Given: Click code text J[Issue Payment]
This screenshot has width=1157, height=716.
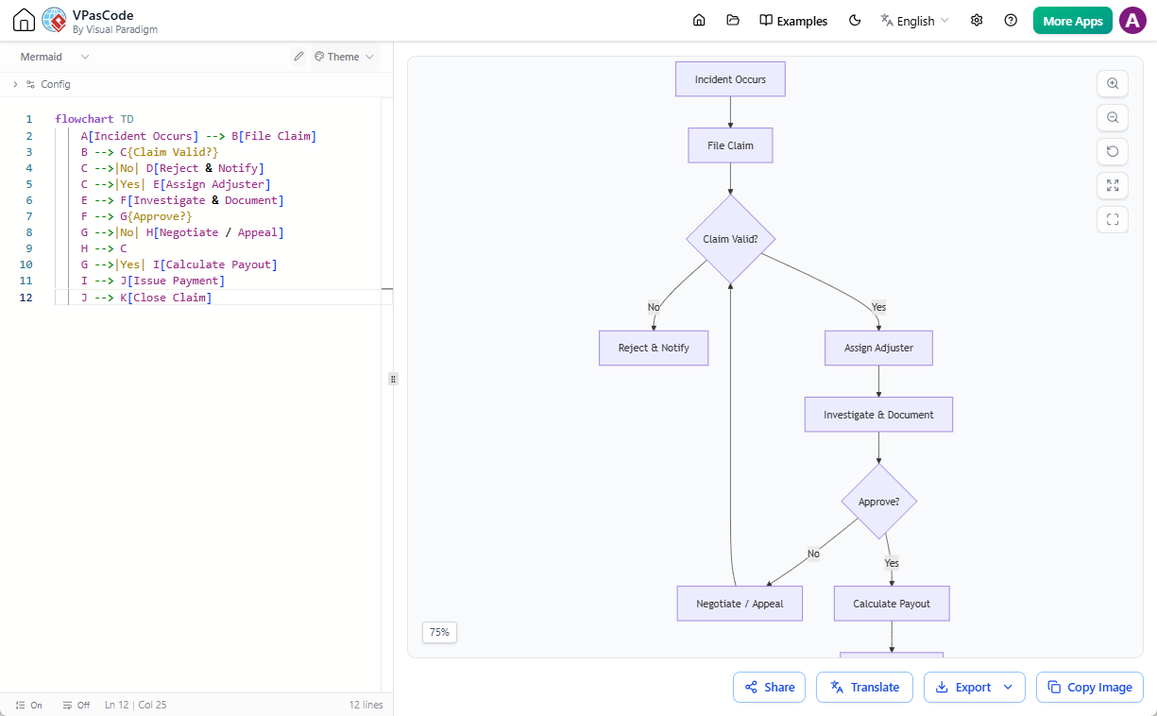Looking at the screenshot, I should point(172,281).
